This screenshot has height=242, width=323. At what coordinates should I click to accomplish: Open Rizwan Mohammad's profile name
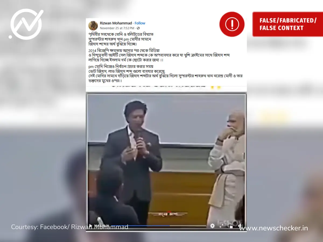[116, 23]
